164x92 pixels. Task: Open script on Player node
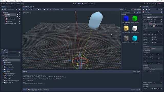coord(17,17)
